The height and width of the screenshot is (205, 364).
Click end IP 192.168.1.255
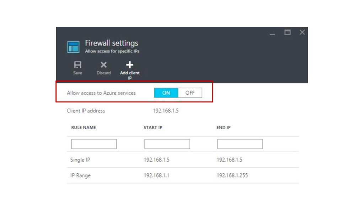coord(232,175)
